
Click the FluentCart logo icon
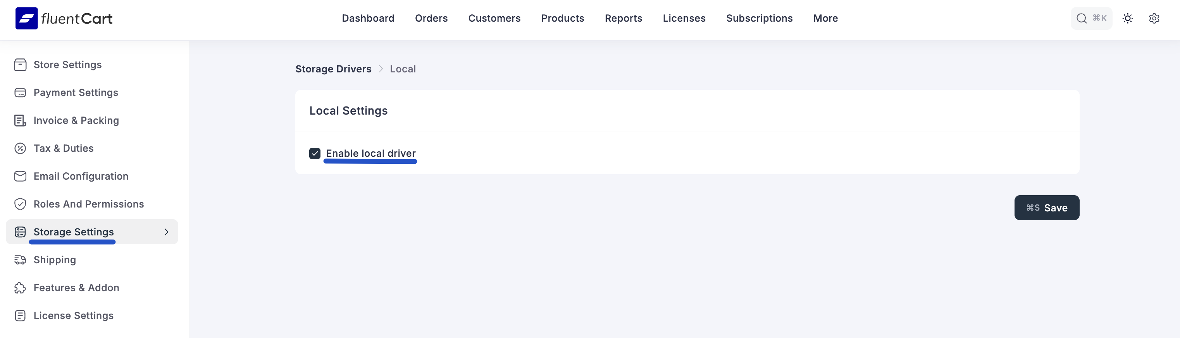tap(27, 18)
